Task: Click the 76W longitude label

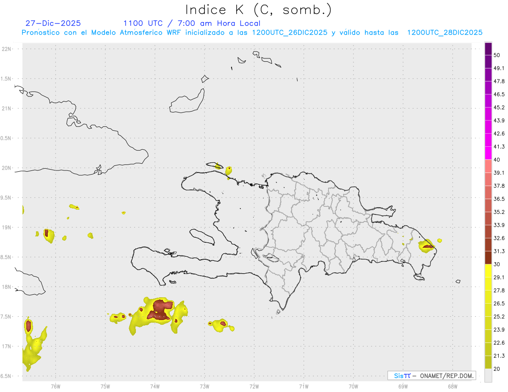Action: click(x=55, y=386)
